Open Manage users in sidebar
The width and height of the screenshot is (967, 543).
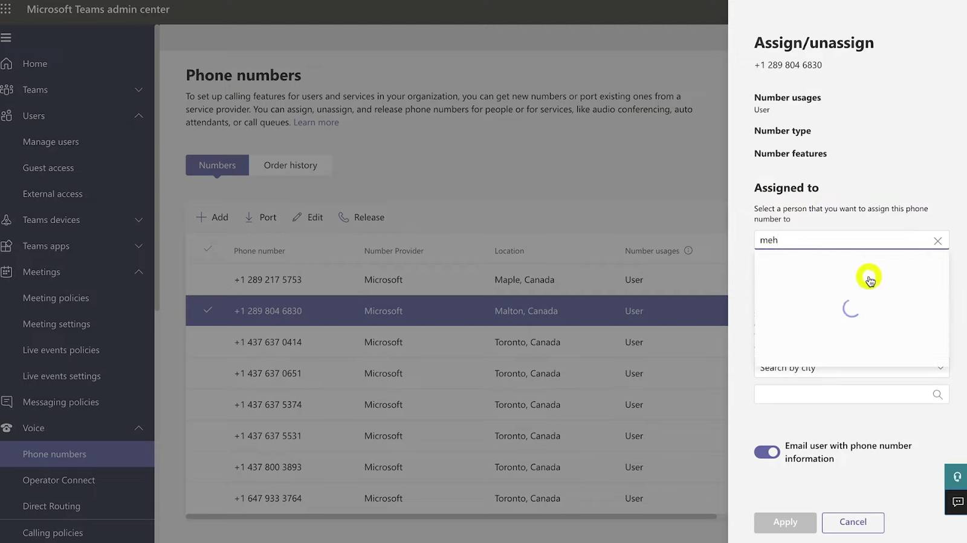(x=51, y=142)
